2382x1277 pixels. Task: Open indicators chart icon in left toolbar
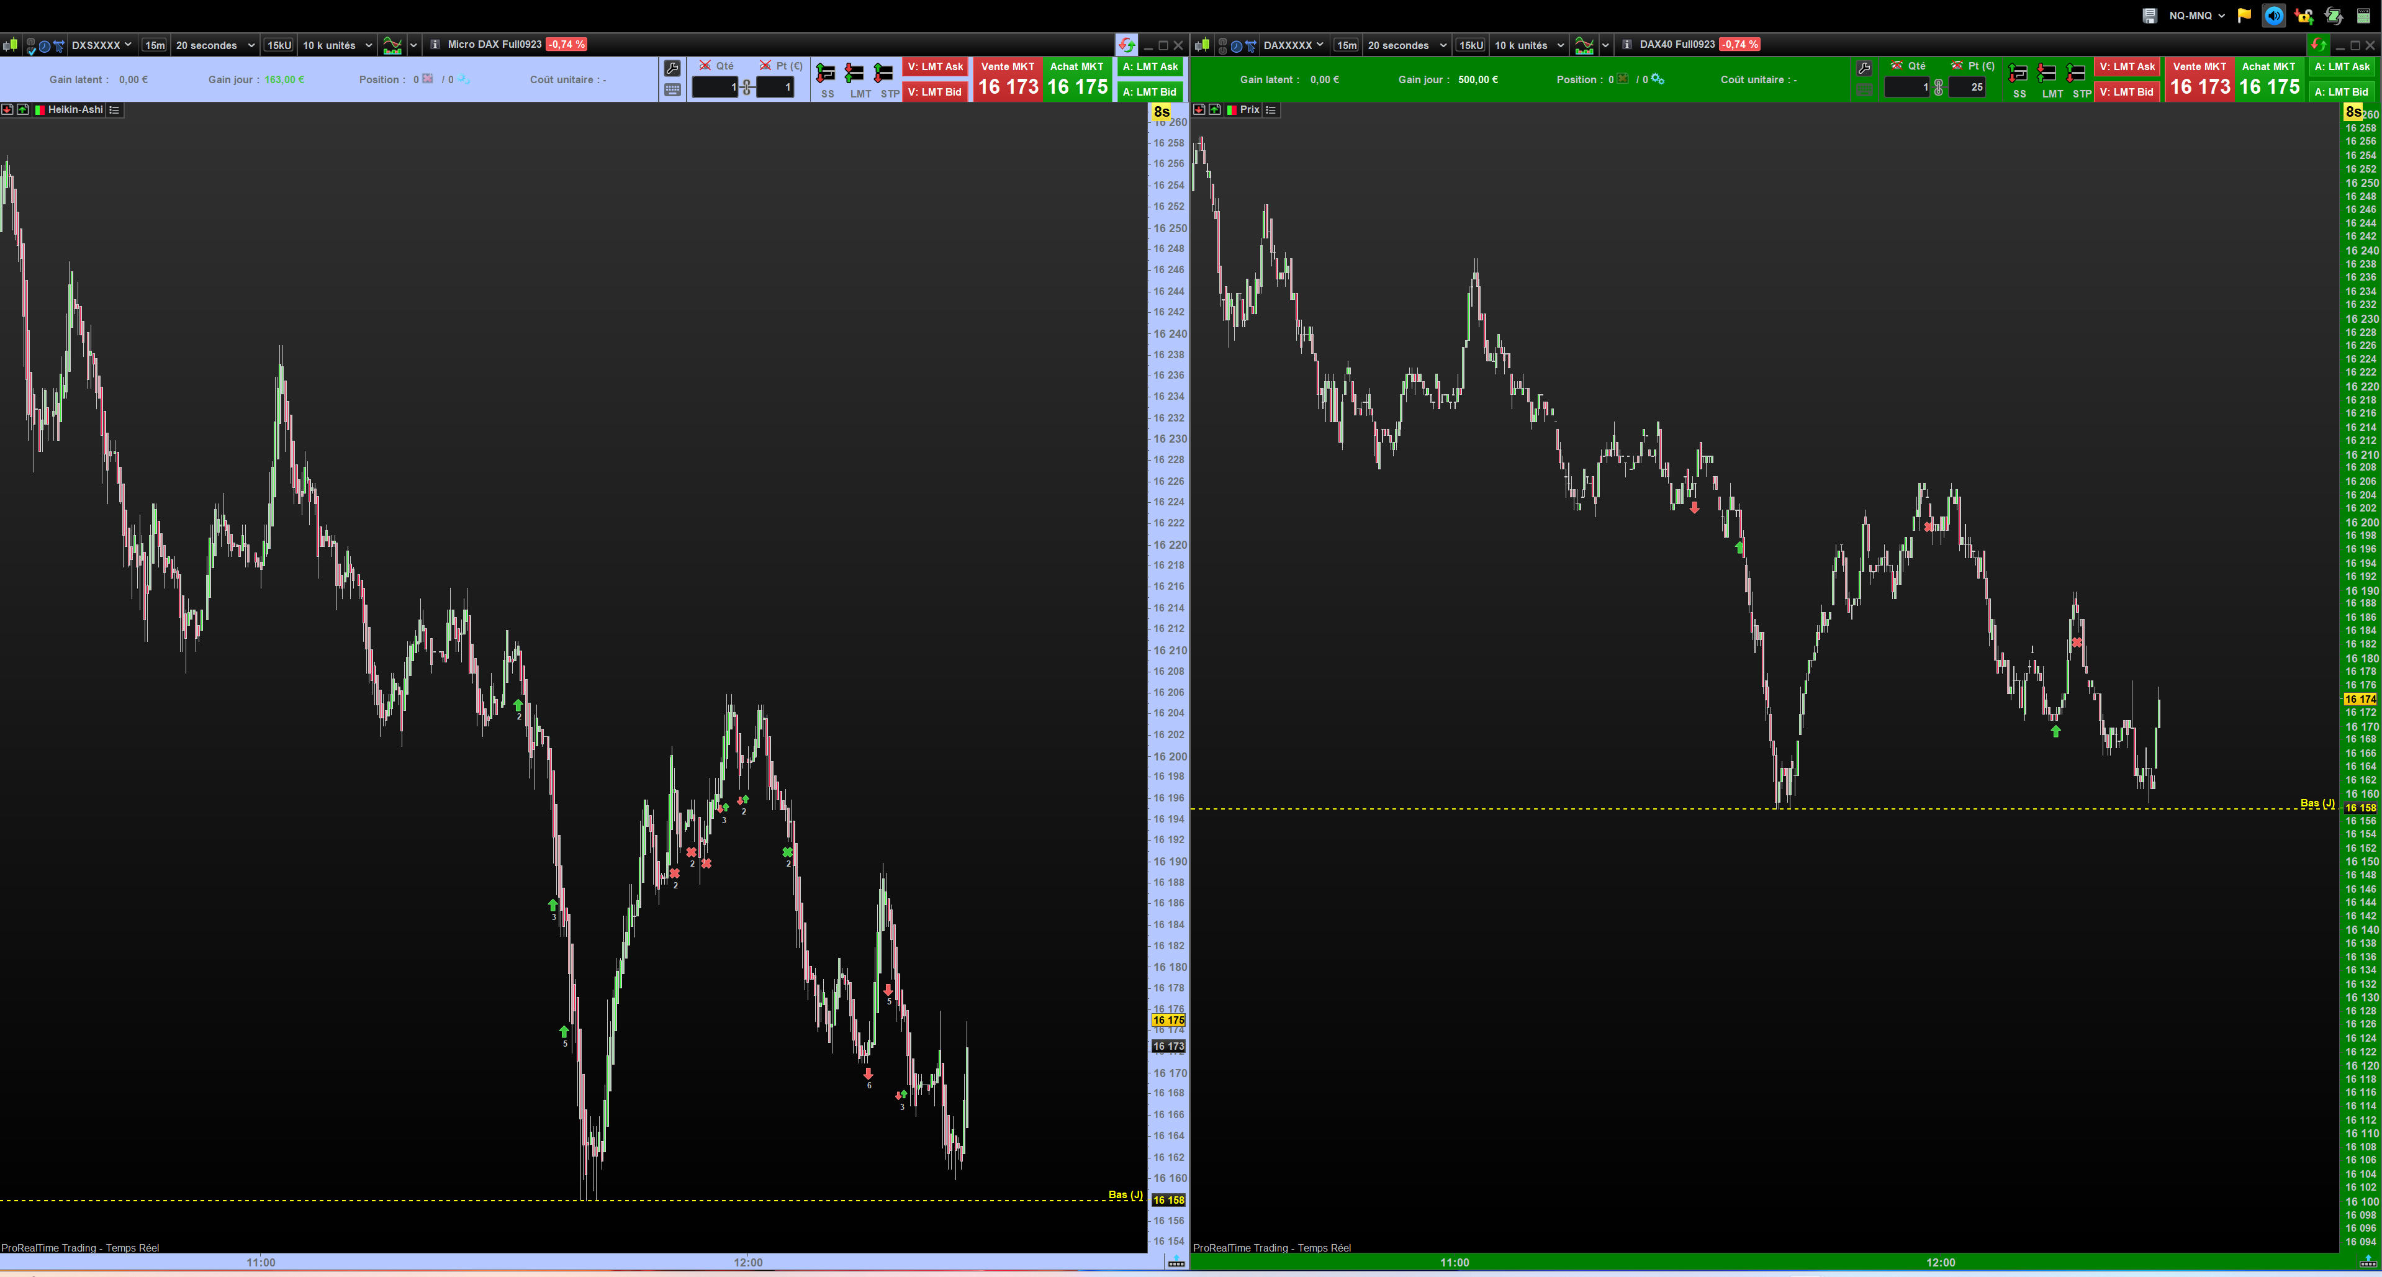pyautogui.click(x=393, y=44)
